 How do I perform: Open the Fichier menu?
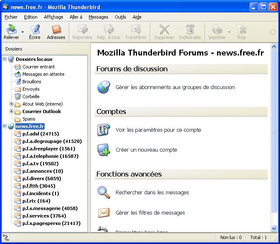(x=11, y=17)
